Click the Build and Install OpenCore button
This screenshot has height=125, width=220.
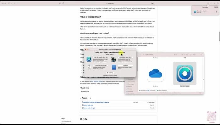tap(101, 58)
